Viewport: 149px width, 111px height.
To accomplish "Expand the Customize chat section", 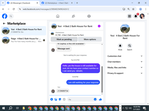I will pos(125,56).
